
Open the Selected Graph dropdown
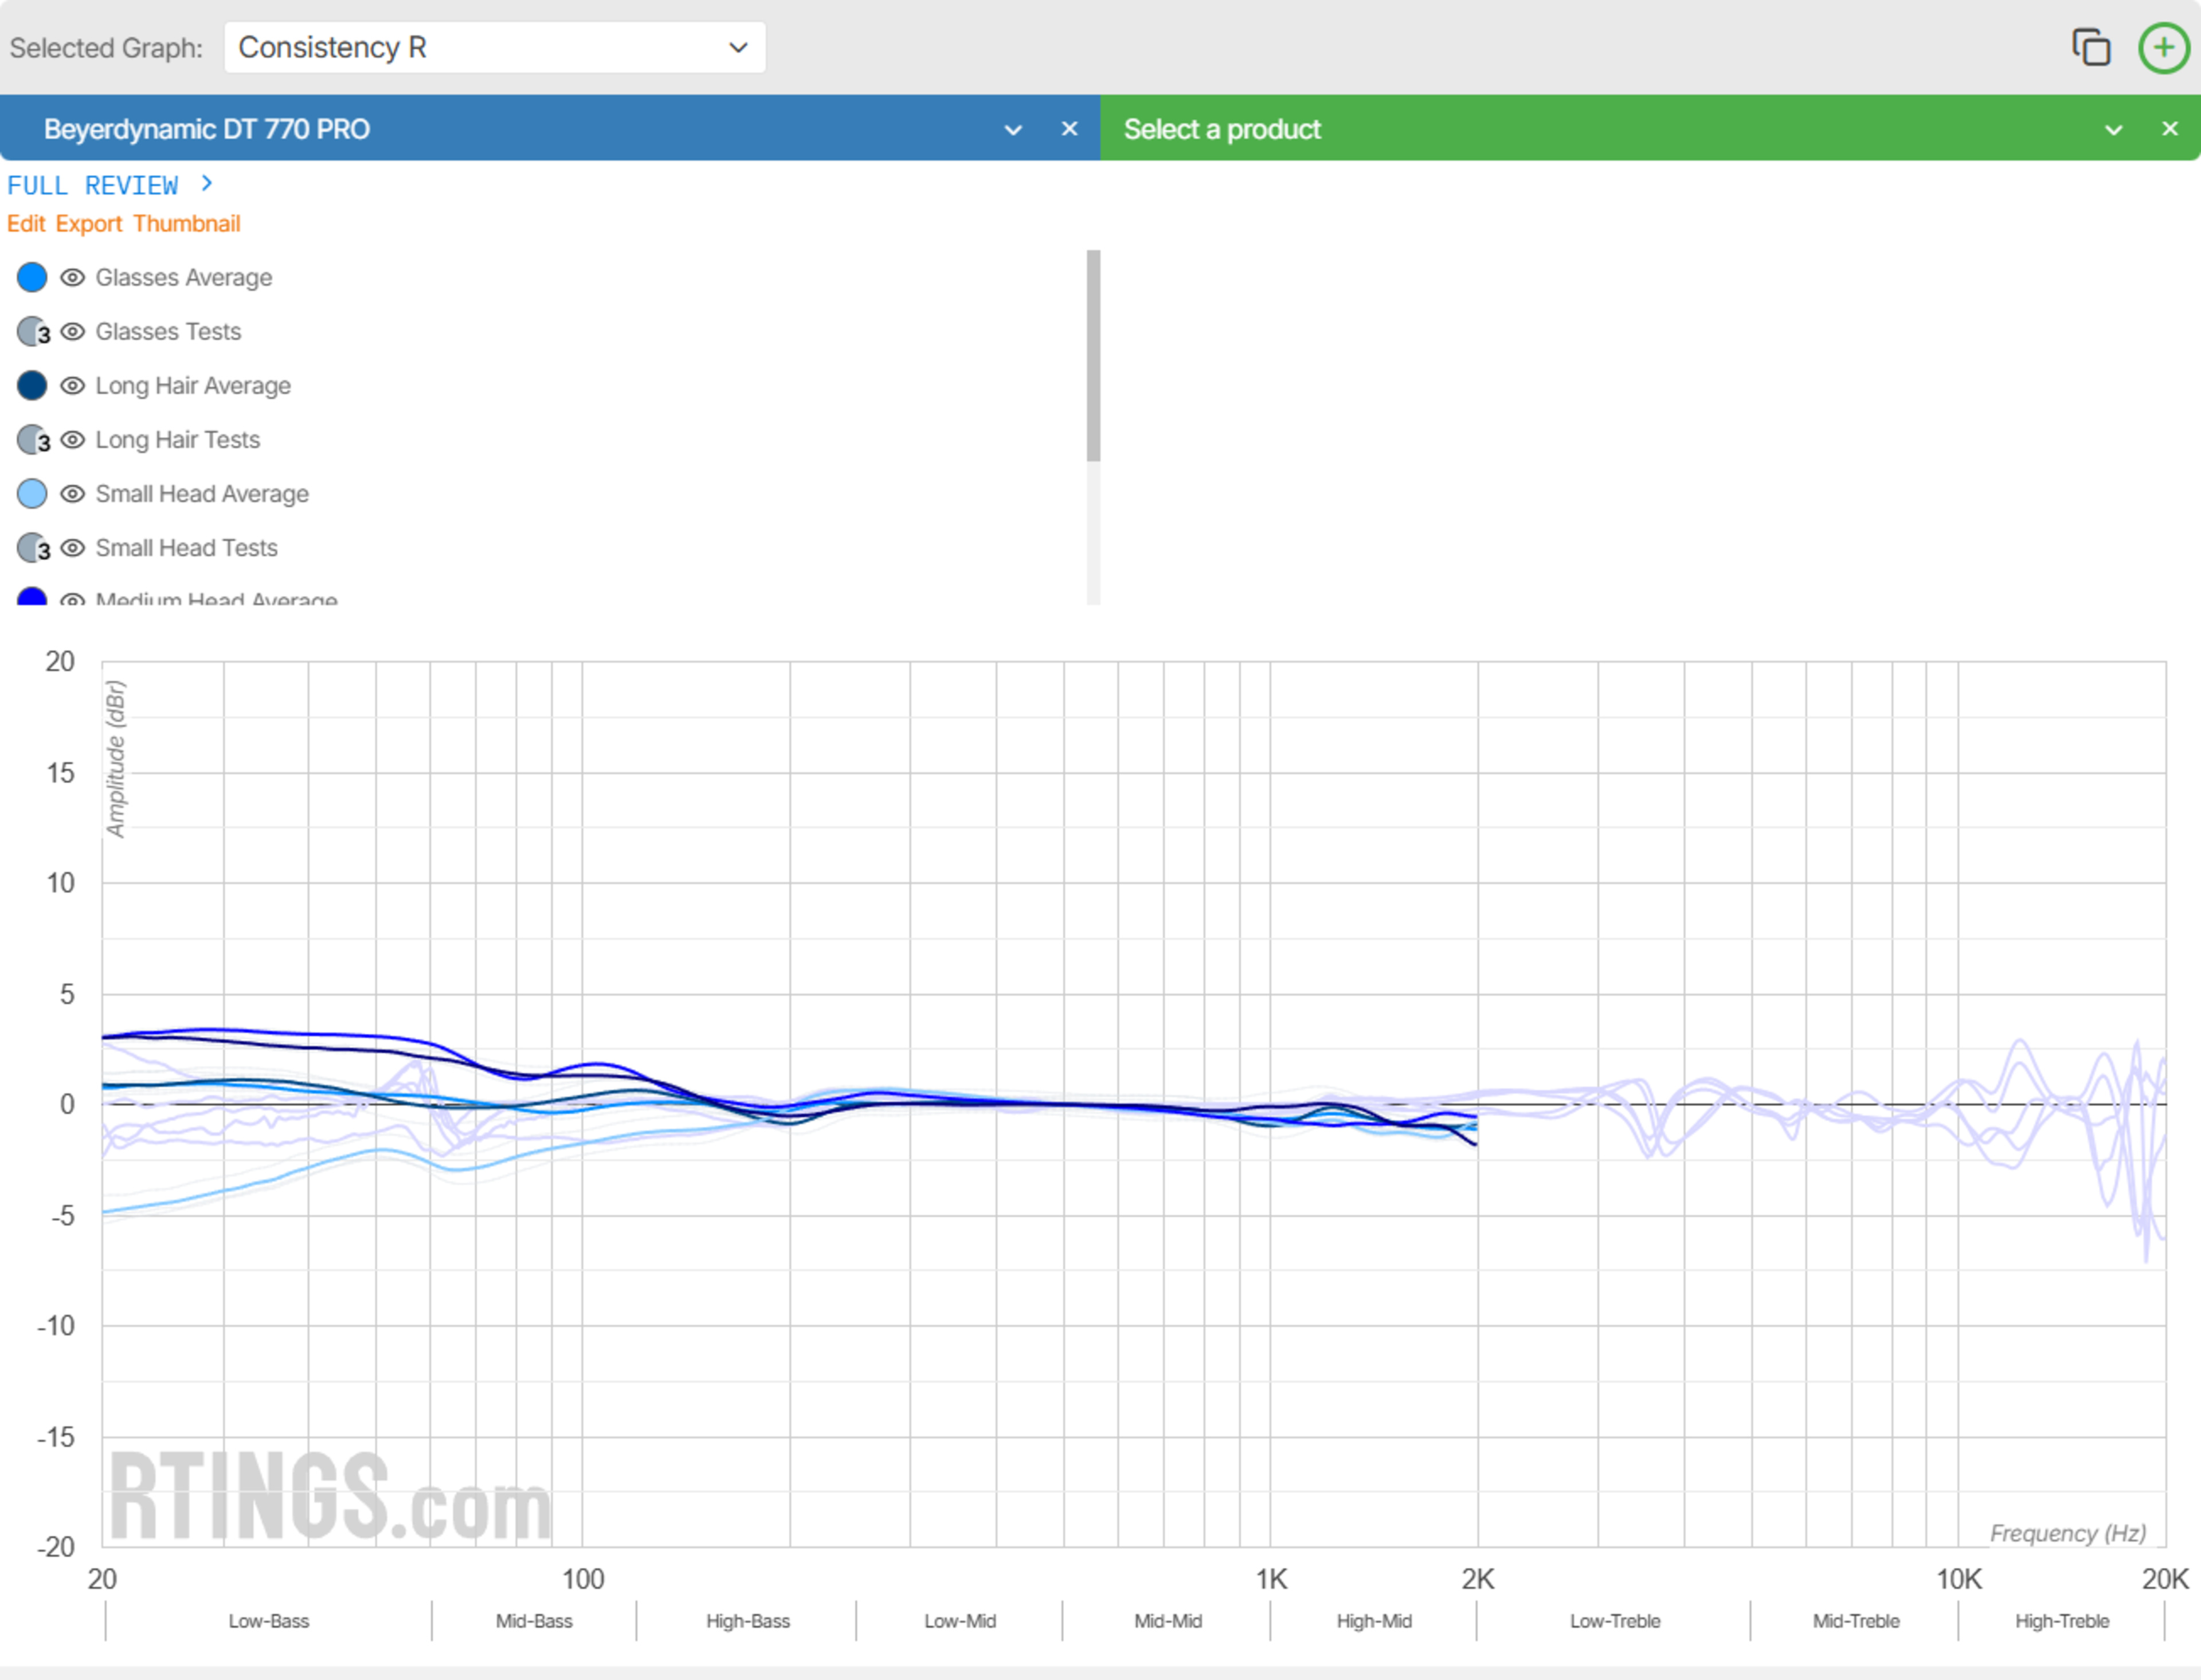(x=494, y=47)
